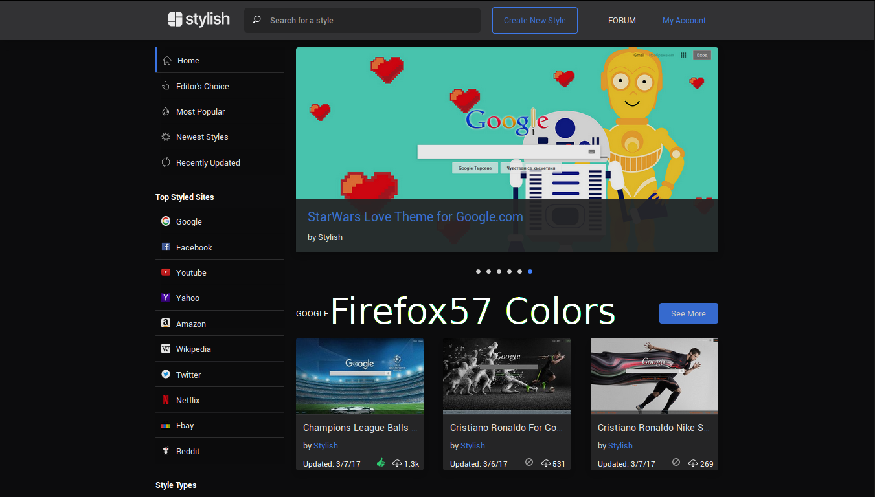Open Champions League Balls thumbnail

point(359,376)
